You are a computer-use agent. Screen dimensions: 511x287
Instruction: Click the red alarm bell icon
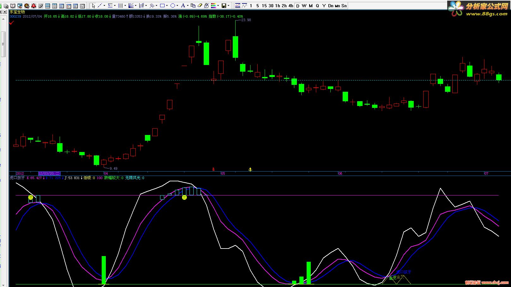pyautogui.click(x=33, y=6)
